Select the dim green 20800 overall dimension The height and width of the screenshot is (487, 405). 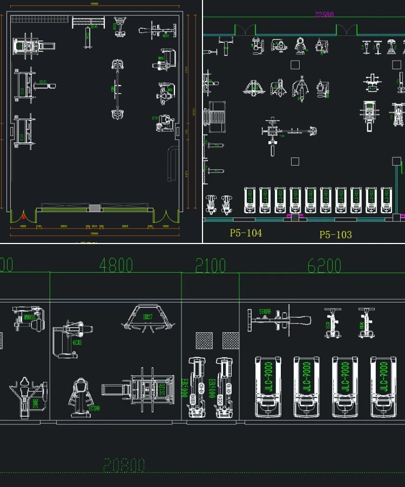click(124, 465)
